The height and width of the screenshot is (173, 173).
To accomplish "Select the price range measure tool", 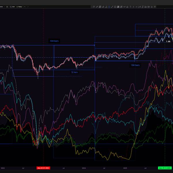I will tap(142, 7).
